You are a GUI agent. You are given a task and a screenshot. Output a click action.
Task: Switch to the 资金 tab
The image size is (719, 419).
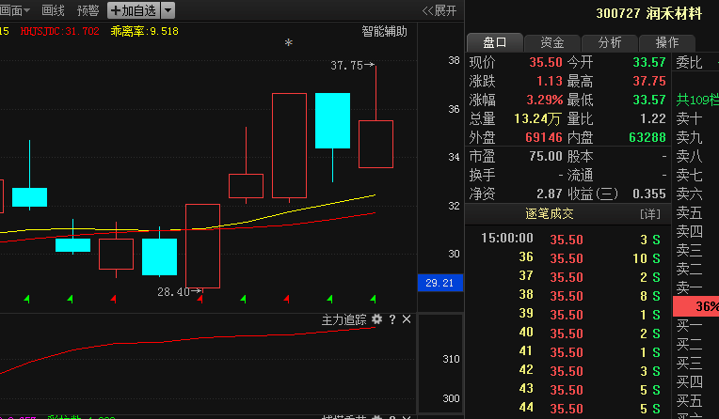(552, 42)
